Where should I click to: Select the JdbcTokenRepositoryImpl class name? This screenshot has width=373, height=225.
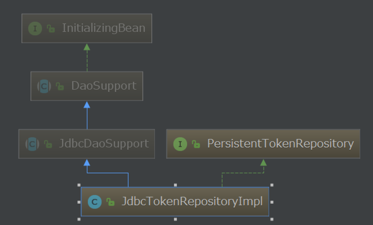click(x=192, y=201)
